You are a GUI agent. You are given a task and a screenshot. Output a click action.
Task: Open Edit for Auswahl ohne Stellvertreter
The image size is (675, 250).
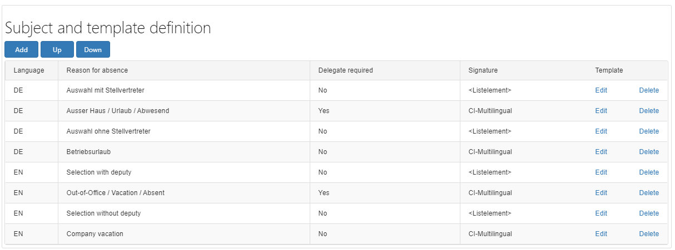point(601,131)
